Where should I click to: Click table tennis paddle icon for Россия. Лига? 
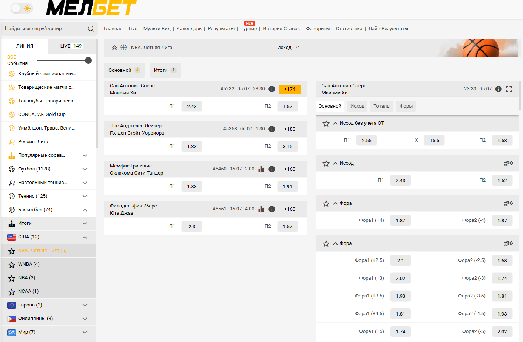[12, 142]
